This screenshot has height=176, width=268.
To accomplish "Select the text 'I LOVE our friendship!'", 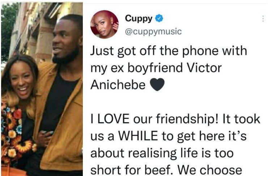I will (x=154, y=119).
